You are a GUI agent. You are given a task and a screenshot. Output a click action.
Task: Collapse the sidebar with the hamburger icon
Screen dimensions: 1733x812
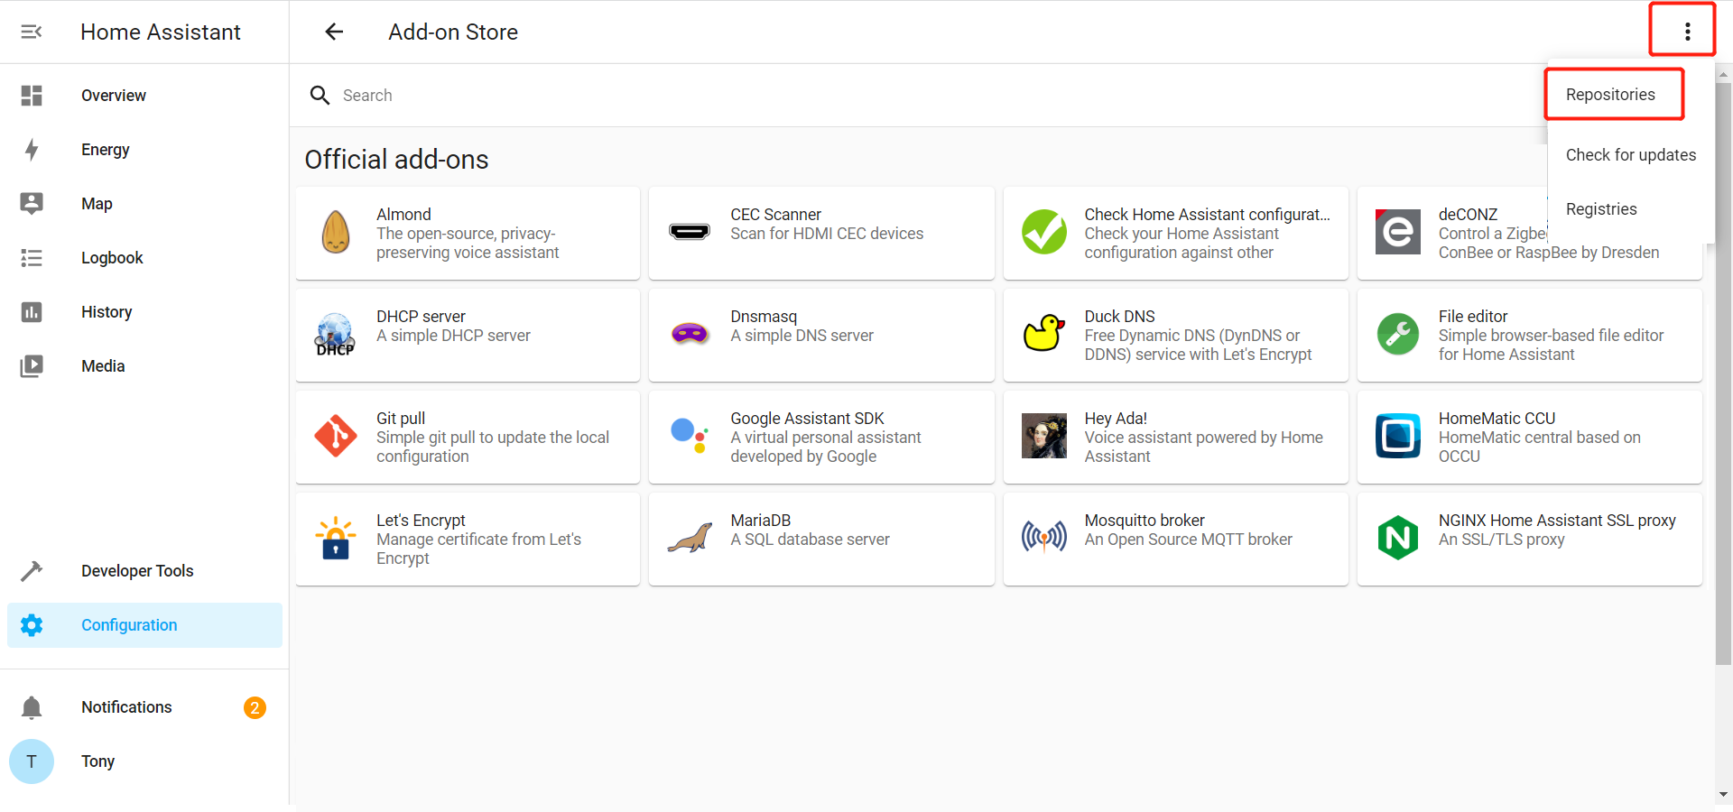pos(32,32)
